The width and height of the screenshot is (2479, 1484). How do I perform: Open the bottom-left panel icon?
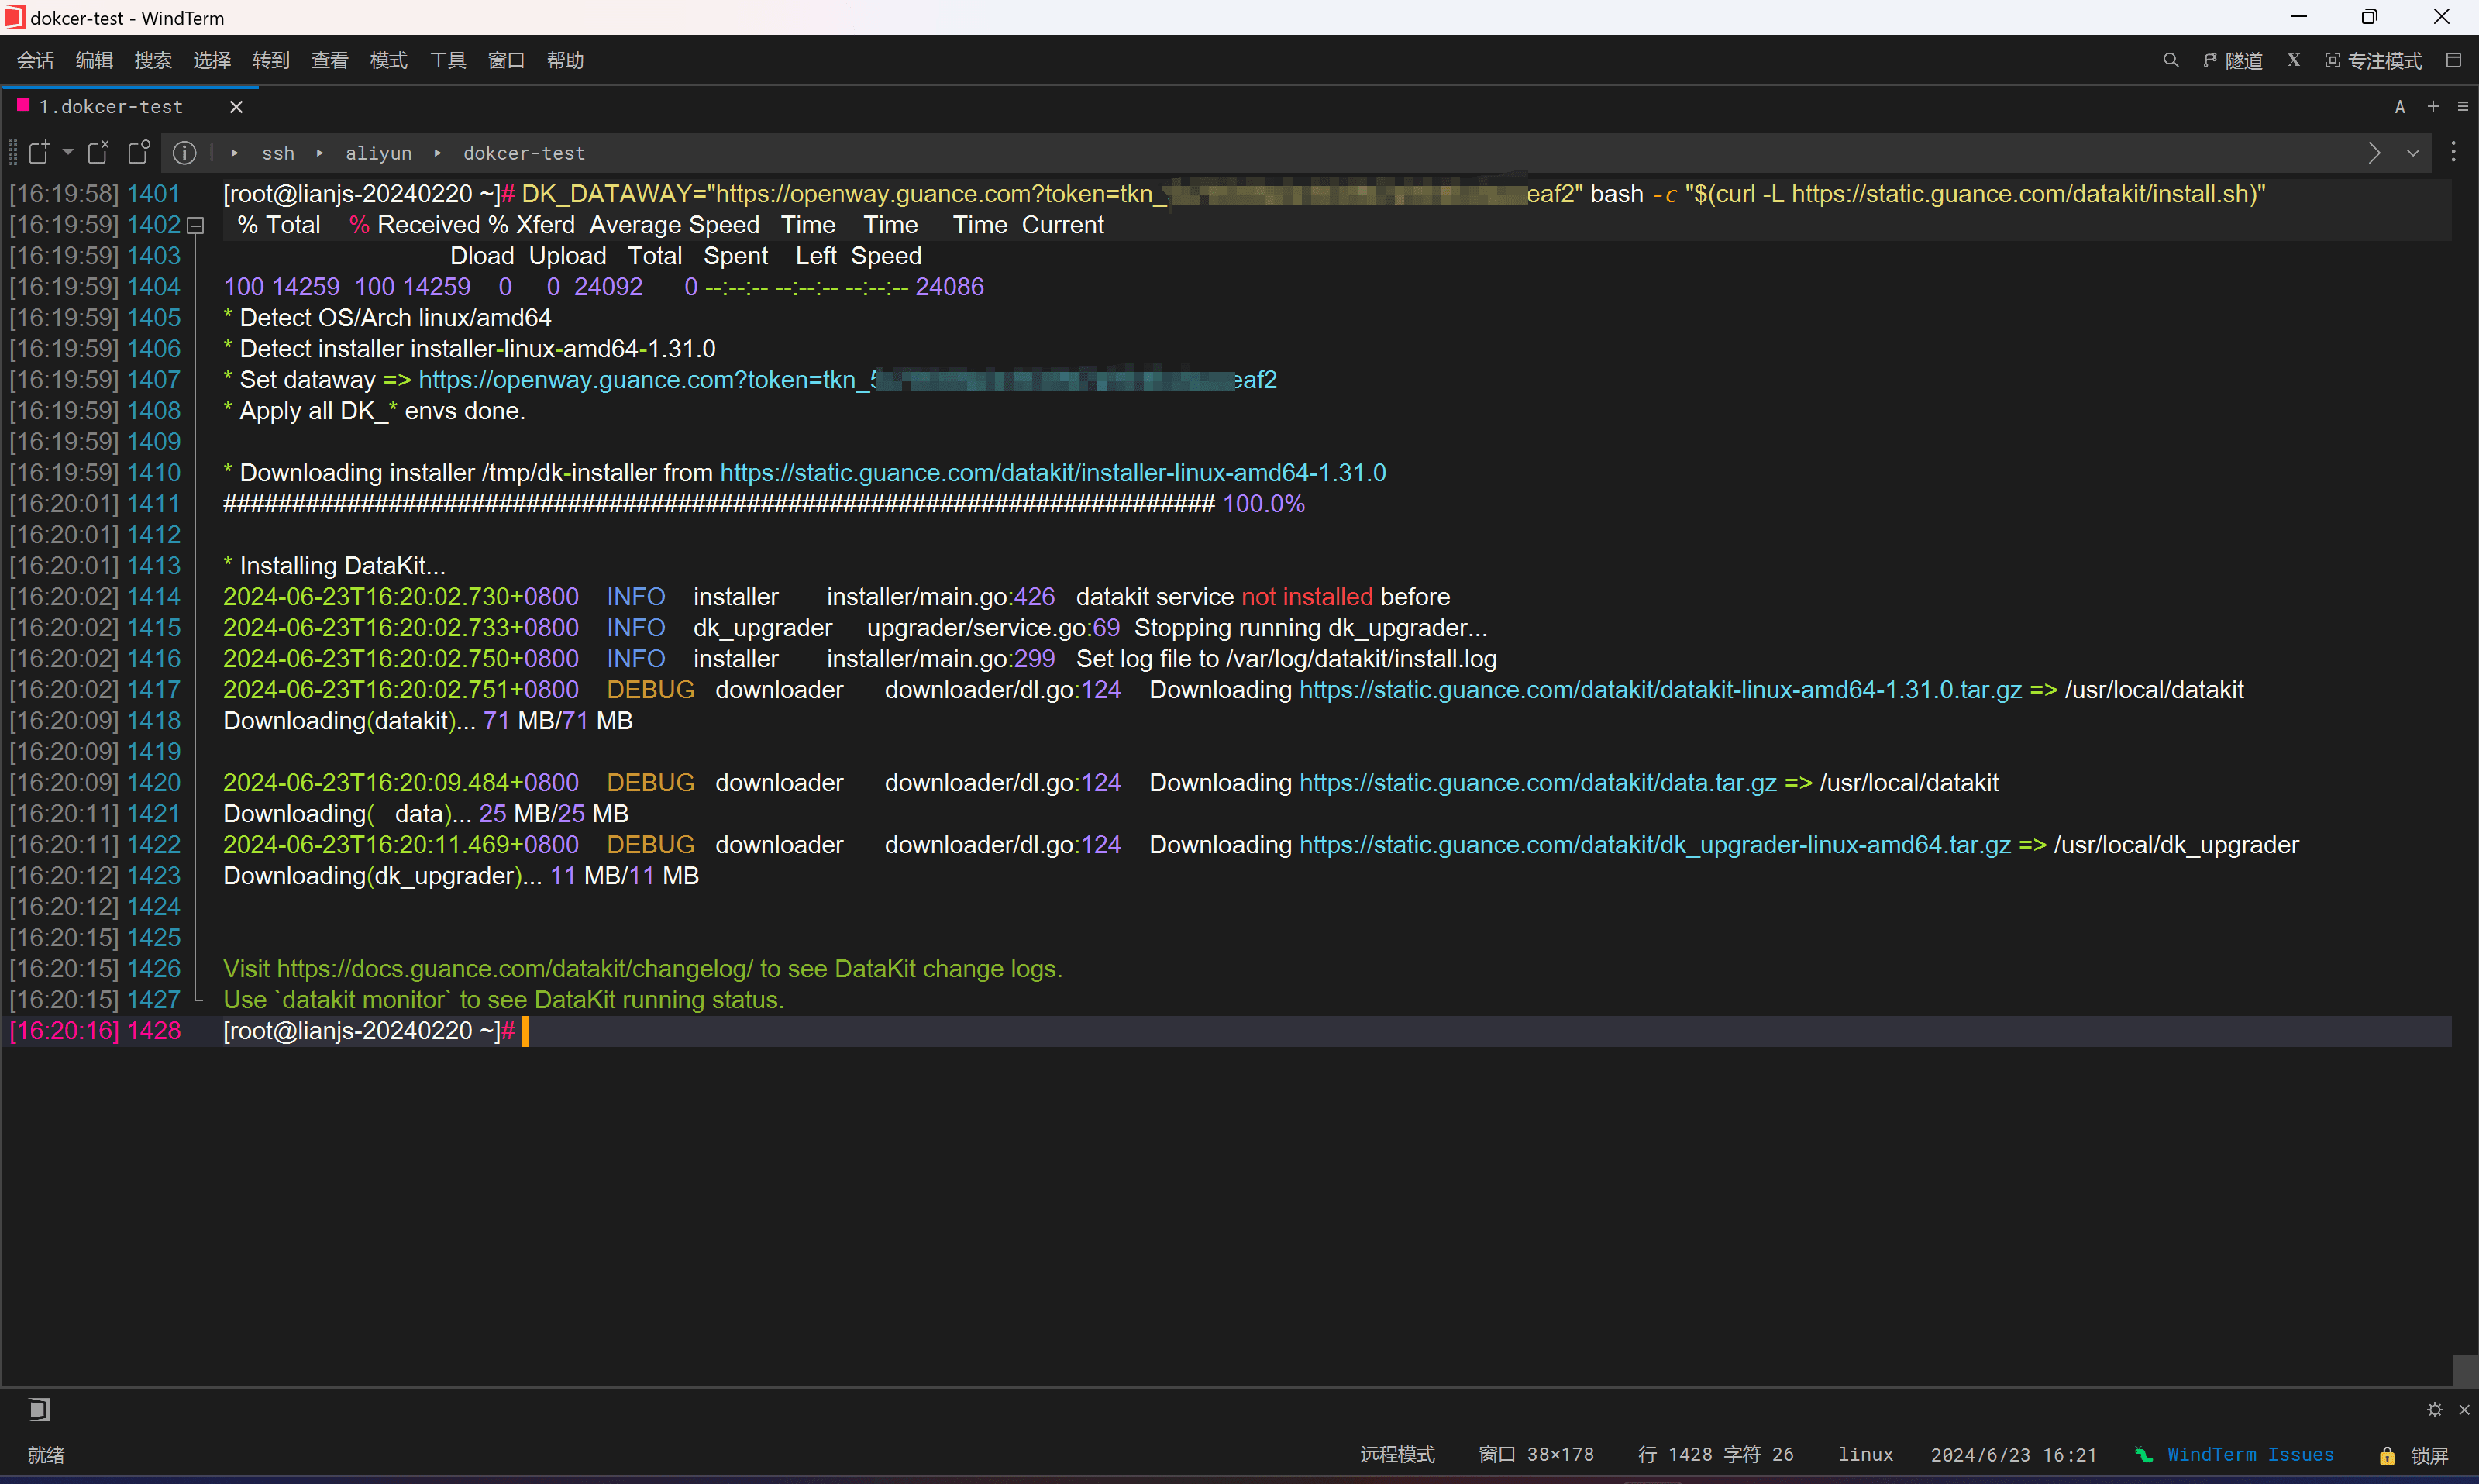[x=39, y=1409]
